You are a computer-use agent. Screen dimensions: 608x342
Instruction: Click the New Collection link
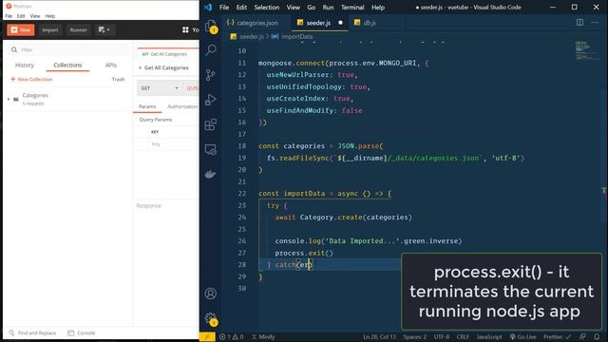tap(31, 79)
